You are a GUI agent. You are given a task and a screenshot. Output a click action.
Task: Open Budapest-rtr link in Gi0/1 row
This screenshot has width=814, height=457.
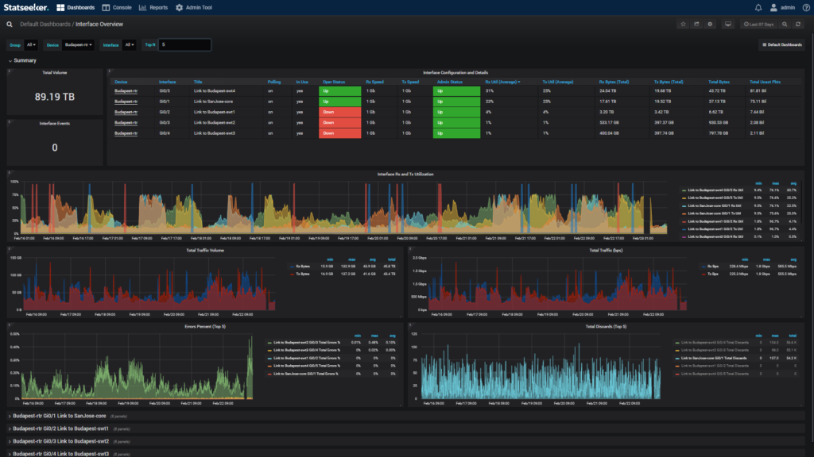tap(126, 102)
